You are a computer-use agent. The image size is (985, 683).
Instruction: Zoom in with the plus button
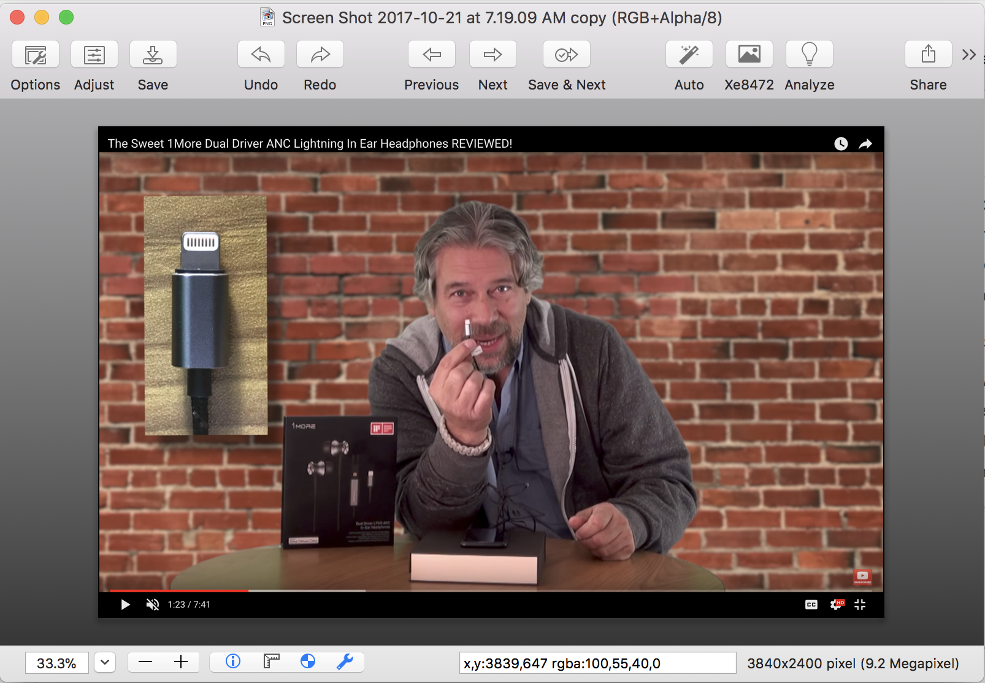pos(181,662)
